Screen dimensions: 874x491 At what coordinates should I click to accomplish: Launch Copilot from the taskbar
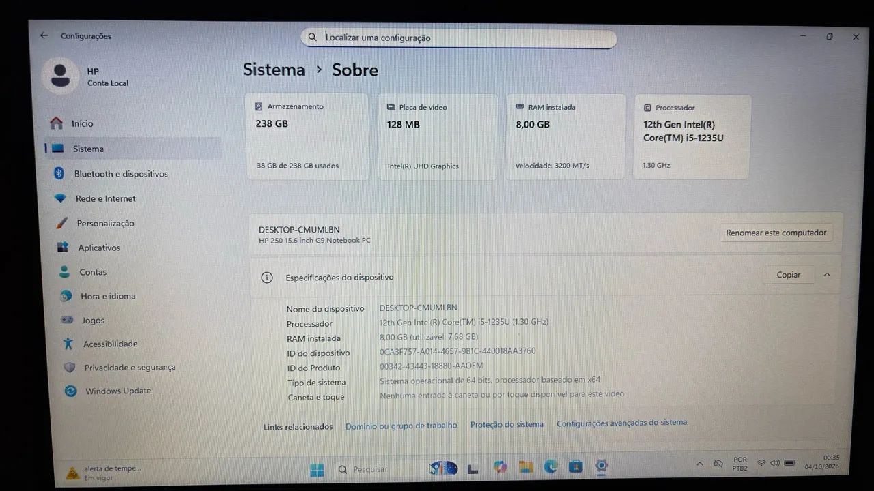501,467
